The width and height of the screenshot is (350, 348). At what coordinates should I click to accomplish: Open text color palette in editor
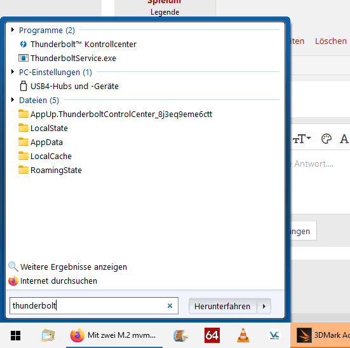(x=326, y=139)
